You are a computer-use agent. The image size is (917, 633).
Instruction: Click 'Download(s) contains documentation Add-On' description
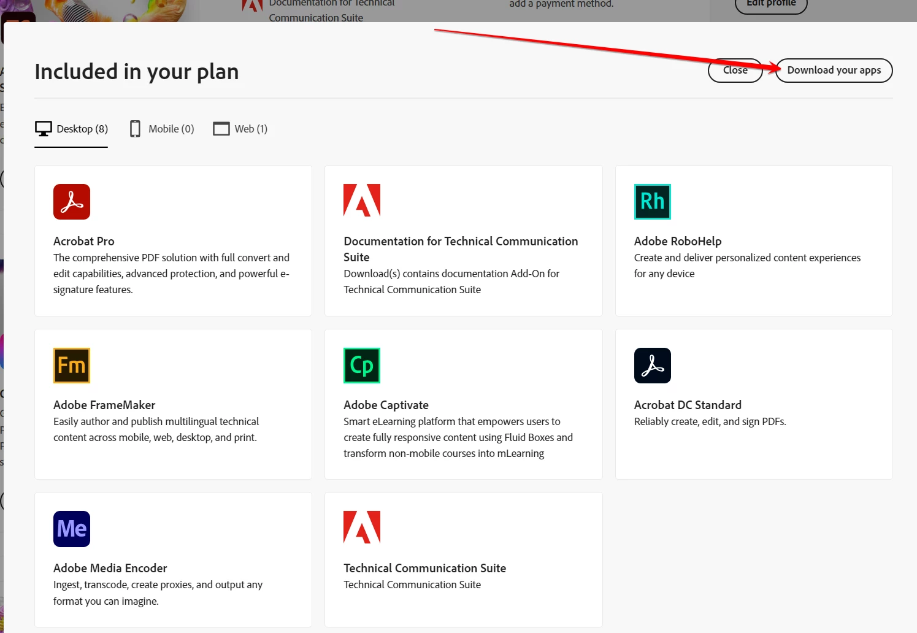click(451, 282)
